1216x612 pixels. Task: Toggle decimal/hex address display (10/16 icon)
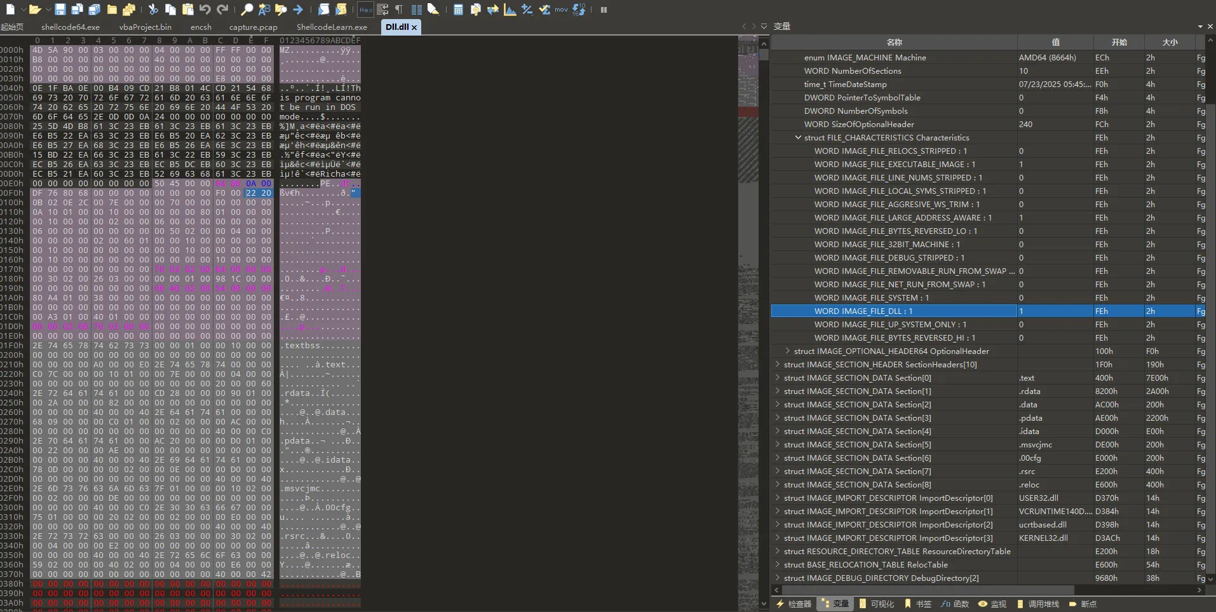point(579,10)
